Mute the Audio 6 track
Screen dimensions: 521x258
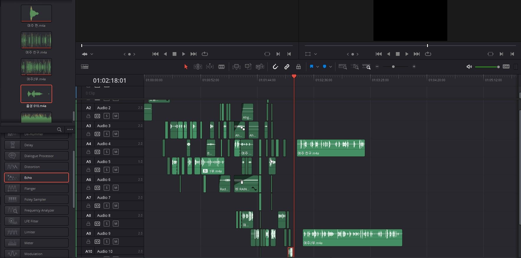coord(116,188)
